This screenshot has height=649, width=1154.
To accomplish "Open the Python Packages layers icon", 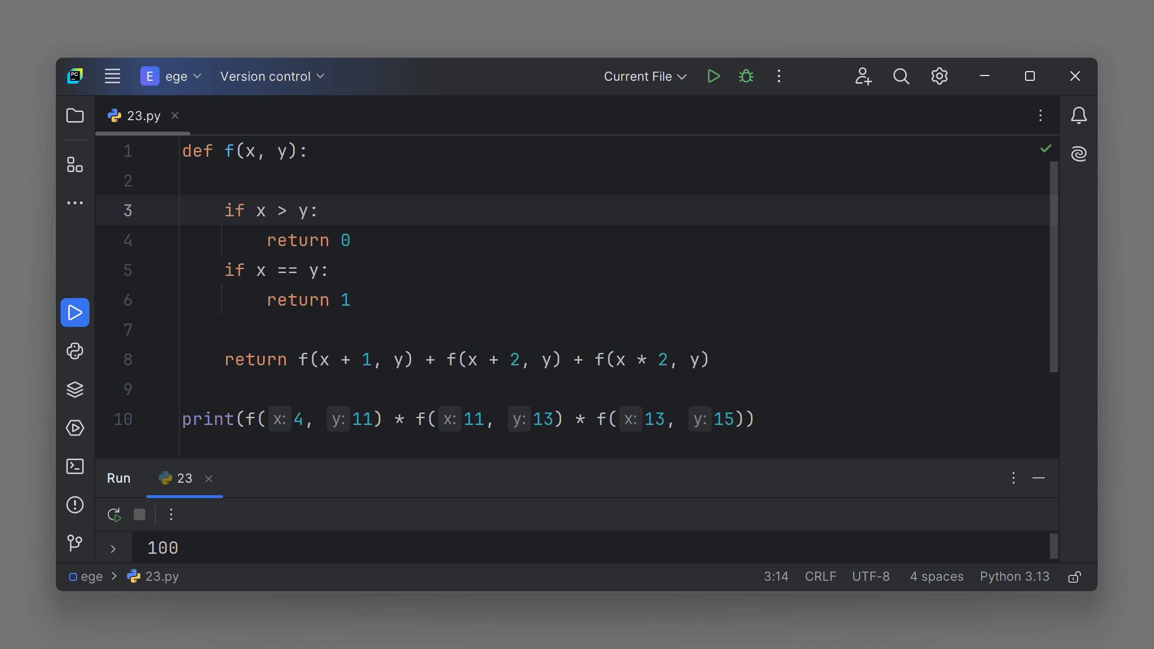I will (75, 389).
